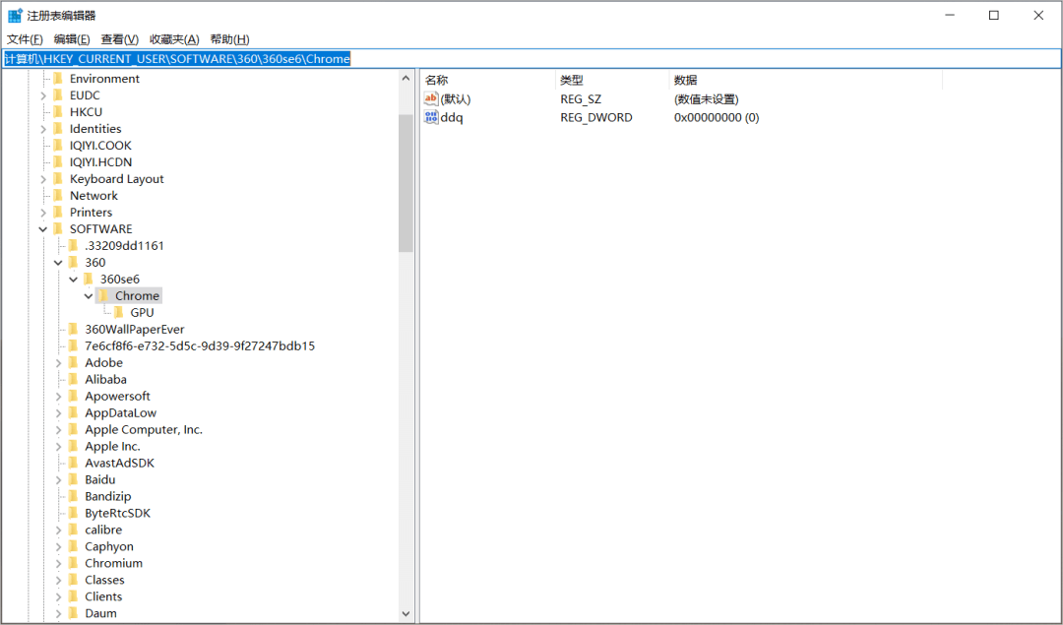Open the 查看(V) menu
The height and width of the screenshot is (625, 1063).
click(x=120, y=39)
